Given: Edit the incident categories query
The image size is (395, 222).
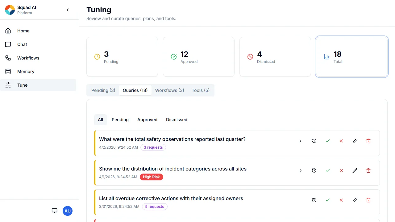Looking at the screenshot, I should tap(355, 171).
